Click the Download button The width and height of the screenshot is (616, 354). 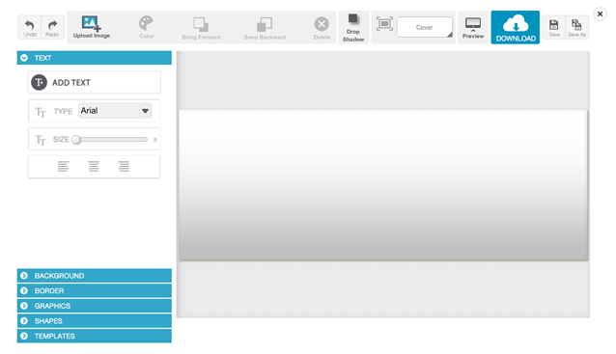coord(516,27)
